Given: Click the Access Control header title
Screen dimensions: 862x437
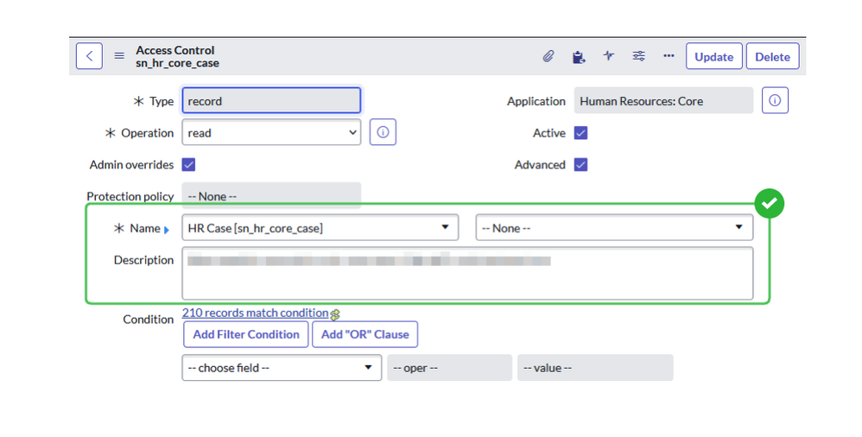Looking at the screenshot, I should coord(174,50).
